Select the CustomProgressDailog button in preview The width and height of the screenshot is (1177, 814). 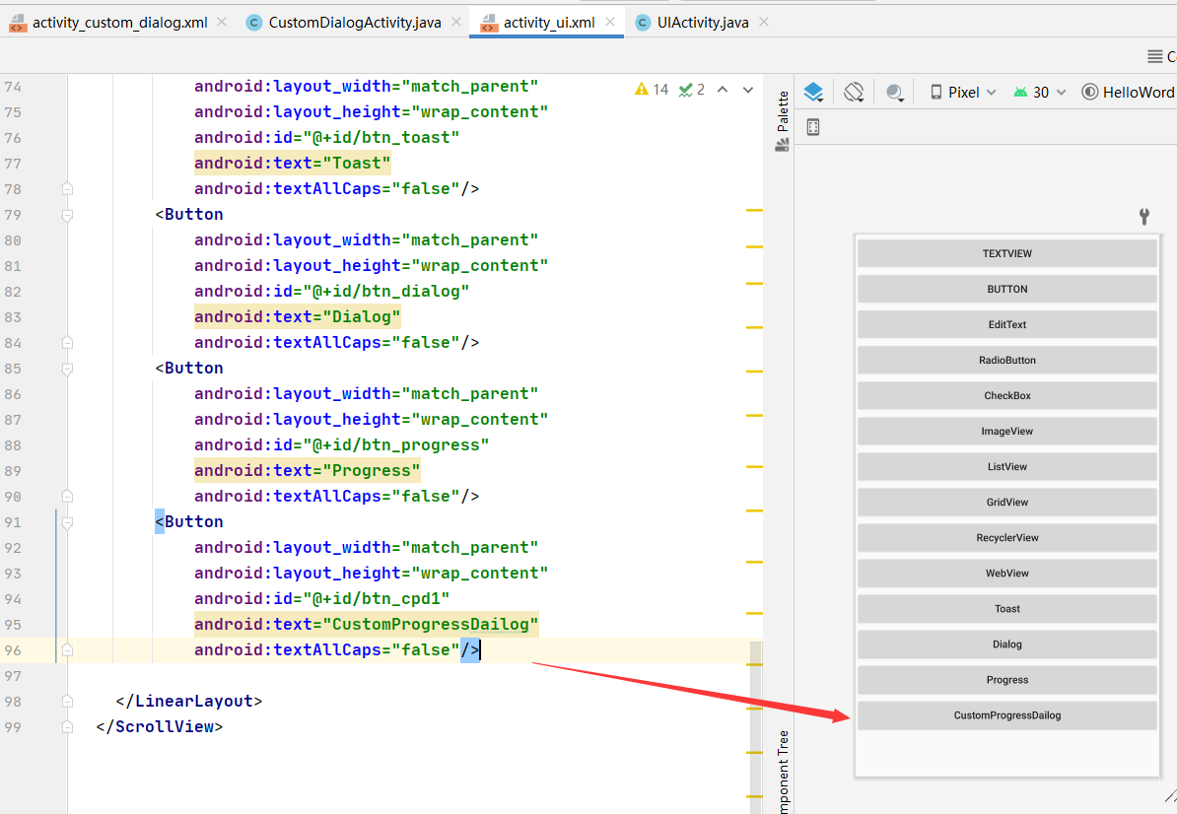click(x=1006, y=715)
